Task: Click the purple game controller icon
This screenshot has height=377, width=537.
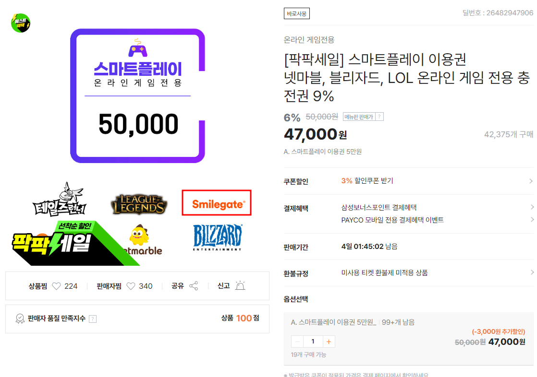Action: [x=138, y=48]
